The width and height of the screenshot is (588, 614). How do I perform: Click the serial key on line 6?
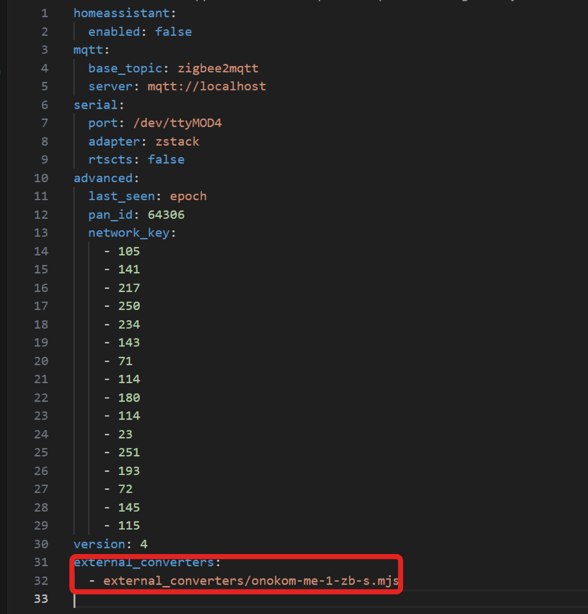pos(95,105)
